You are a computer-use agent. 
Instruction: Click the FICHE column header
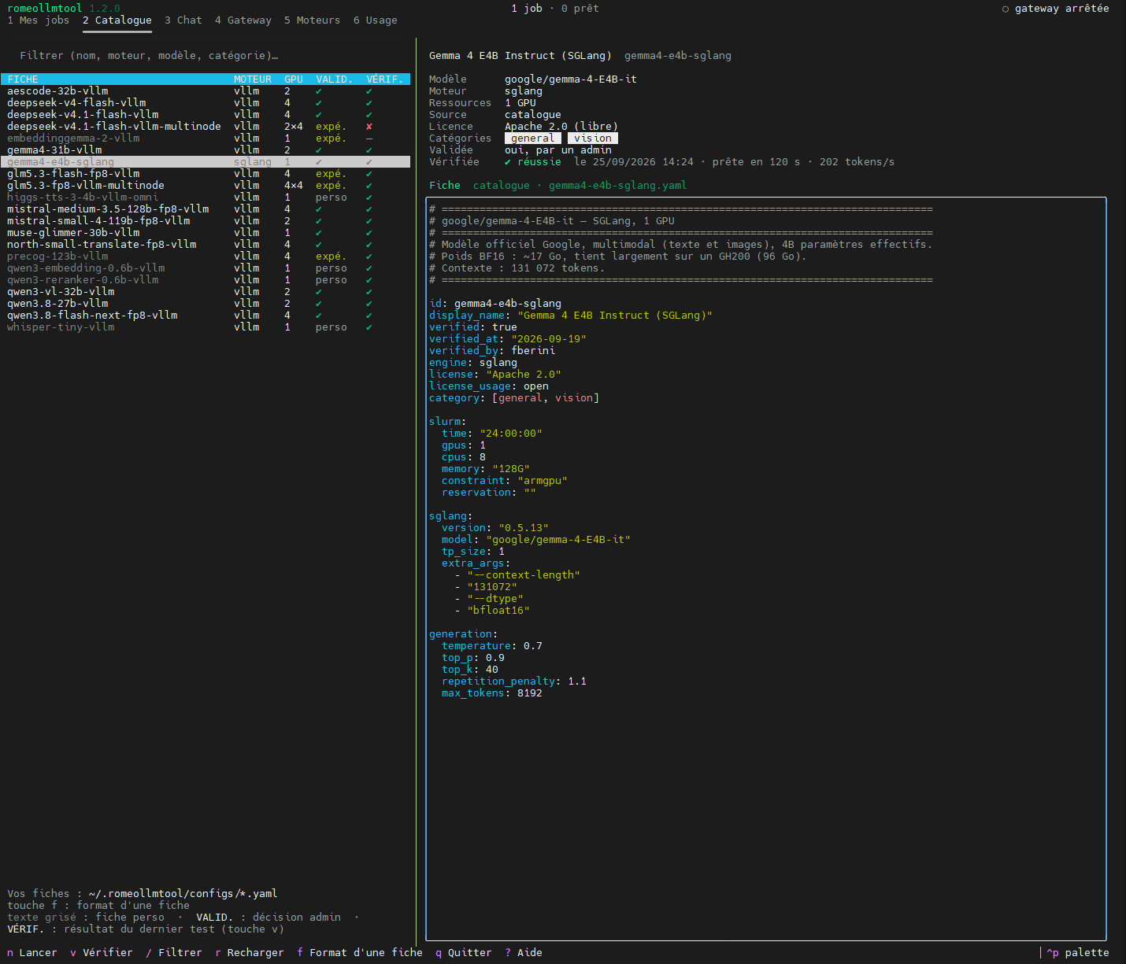coord(23,79)
